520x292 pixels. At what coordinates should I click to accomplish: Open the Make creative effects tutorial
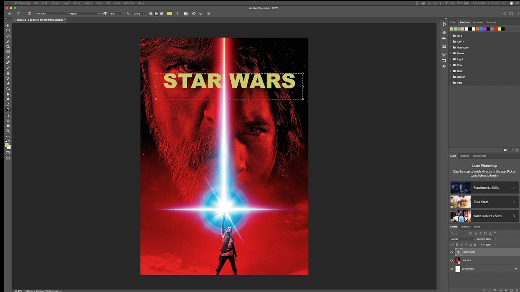click(484, 216)
